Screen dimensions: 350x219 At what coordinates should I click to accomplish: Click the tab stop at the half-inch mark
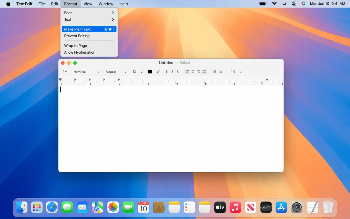75,80
